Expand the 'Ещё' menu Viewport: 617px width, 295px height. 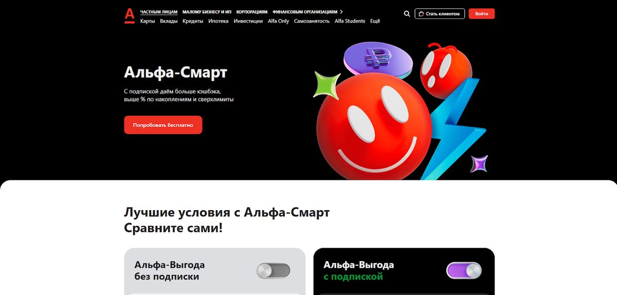coord(375,21)
